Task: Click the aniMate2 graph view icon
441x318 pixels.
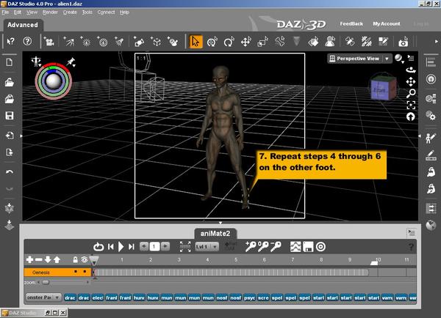Action: 295,247
